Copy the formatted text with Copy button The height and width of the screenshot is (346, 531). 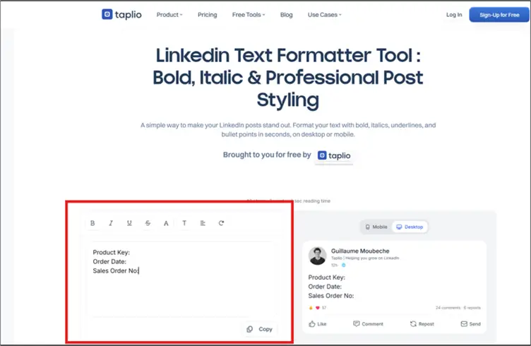(x=260, y=329)
